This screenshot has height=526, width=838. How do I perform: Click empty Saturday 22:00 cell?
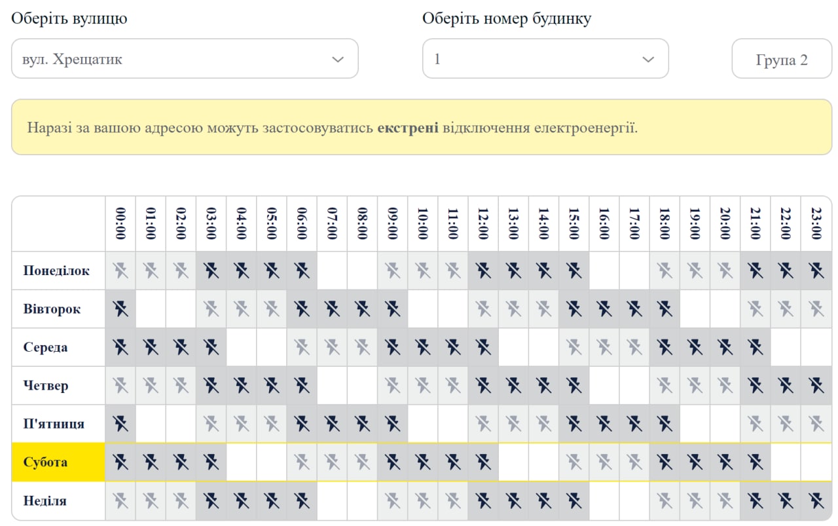pyautogui.click(x=785, y=462)
